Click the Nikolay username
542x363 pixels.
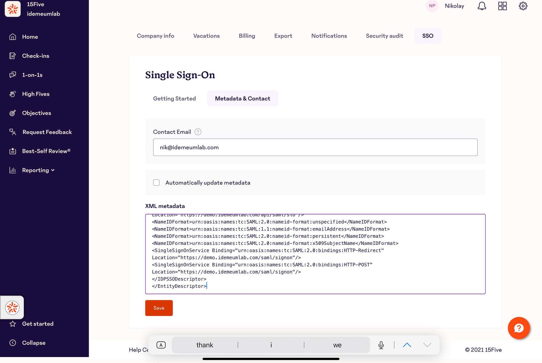point(454,6)
